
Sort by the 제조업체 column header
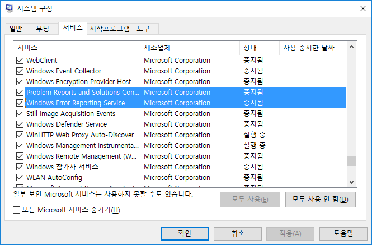coord(190,48)
